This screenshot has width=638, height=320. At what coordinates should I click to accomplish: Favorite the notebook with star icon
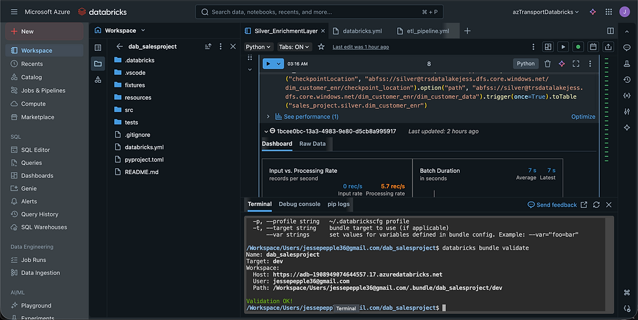coord(321,47)
